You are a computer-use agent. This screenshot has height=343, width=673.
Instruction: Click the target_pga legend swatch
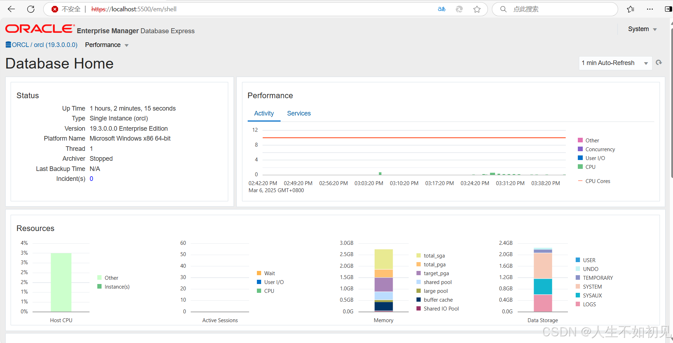tap(419, 273)
